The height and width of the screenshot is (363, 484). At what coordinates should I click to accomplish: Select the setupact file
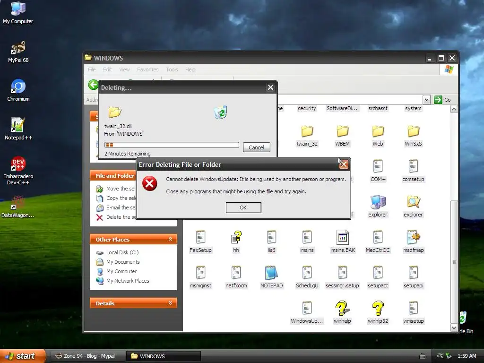(x=378, y=277)
